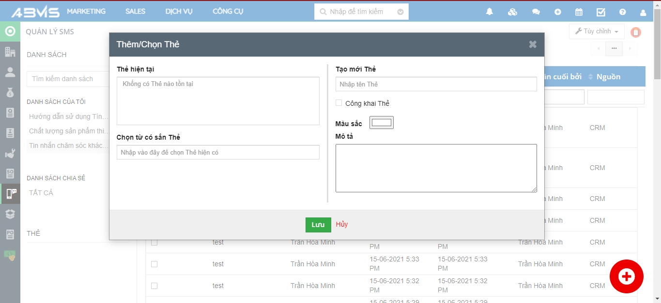Open the notifications bell icon
Viewport: 661px width, 303px height.
489,12
